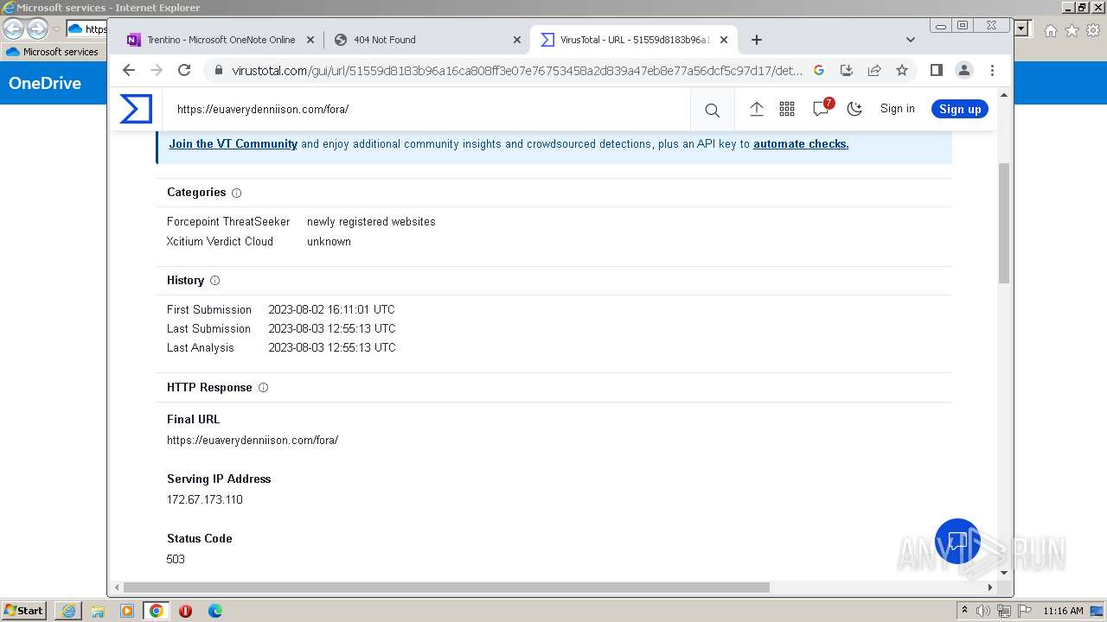Click the search magnifier in VirusTotal

point(712,110)
